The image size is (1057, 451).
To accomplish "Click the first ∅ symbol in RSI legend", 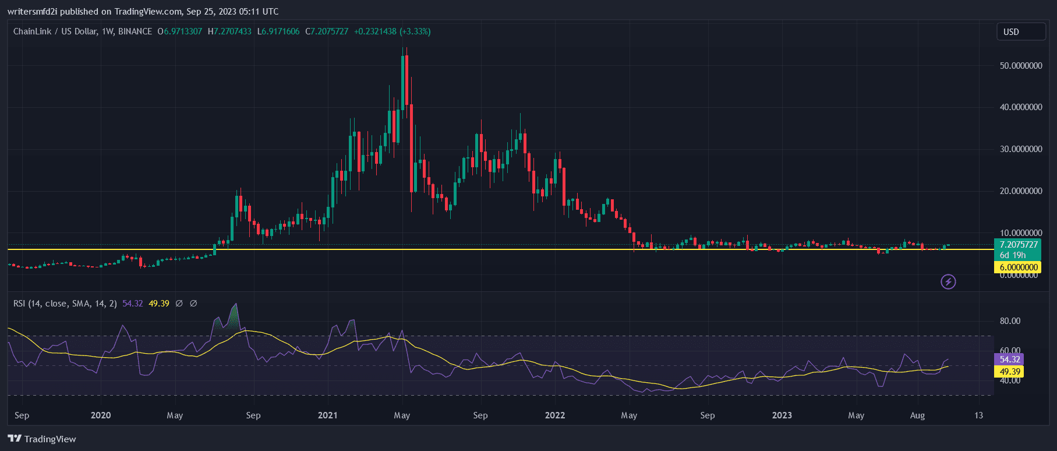I will point(179,304).
